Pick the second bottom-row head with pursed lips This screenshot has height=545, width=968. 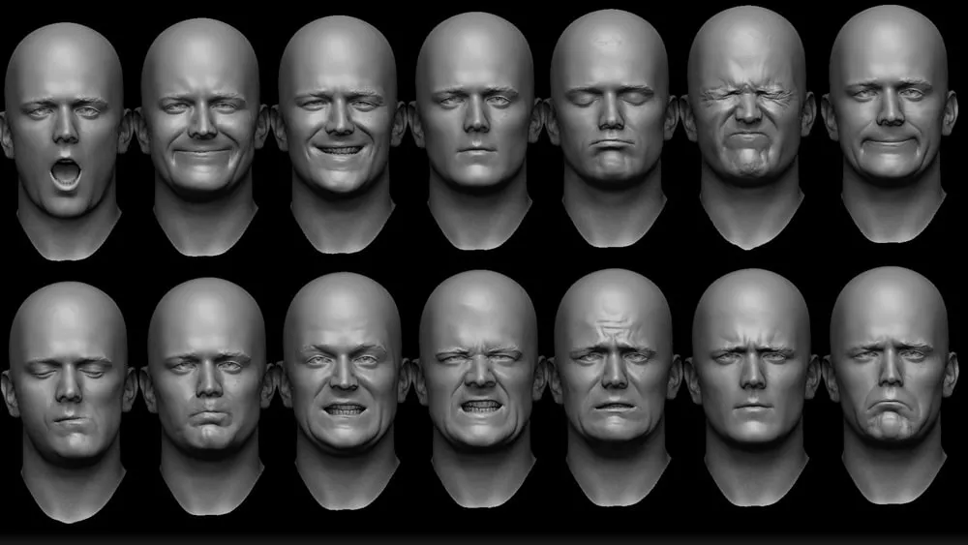[x=206, y=382]
